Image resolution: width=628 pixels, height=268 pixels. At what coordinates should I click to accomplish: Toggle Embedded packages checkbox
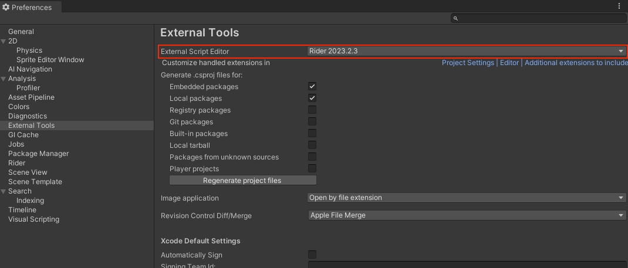pyautogui.click(x=312, y=86)
